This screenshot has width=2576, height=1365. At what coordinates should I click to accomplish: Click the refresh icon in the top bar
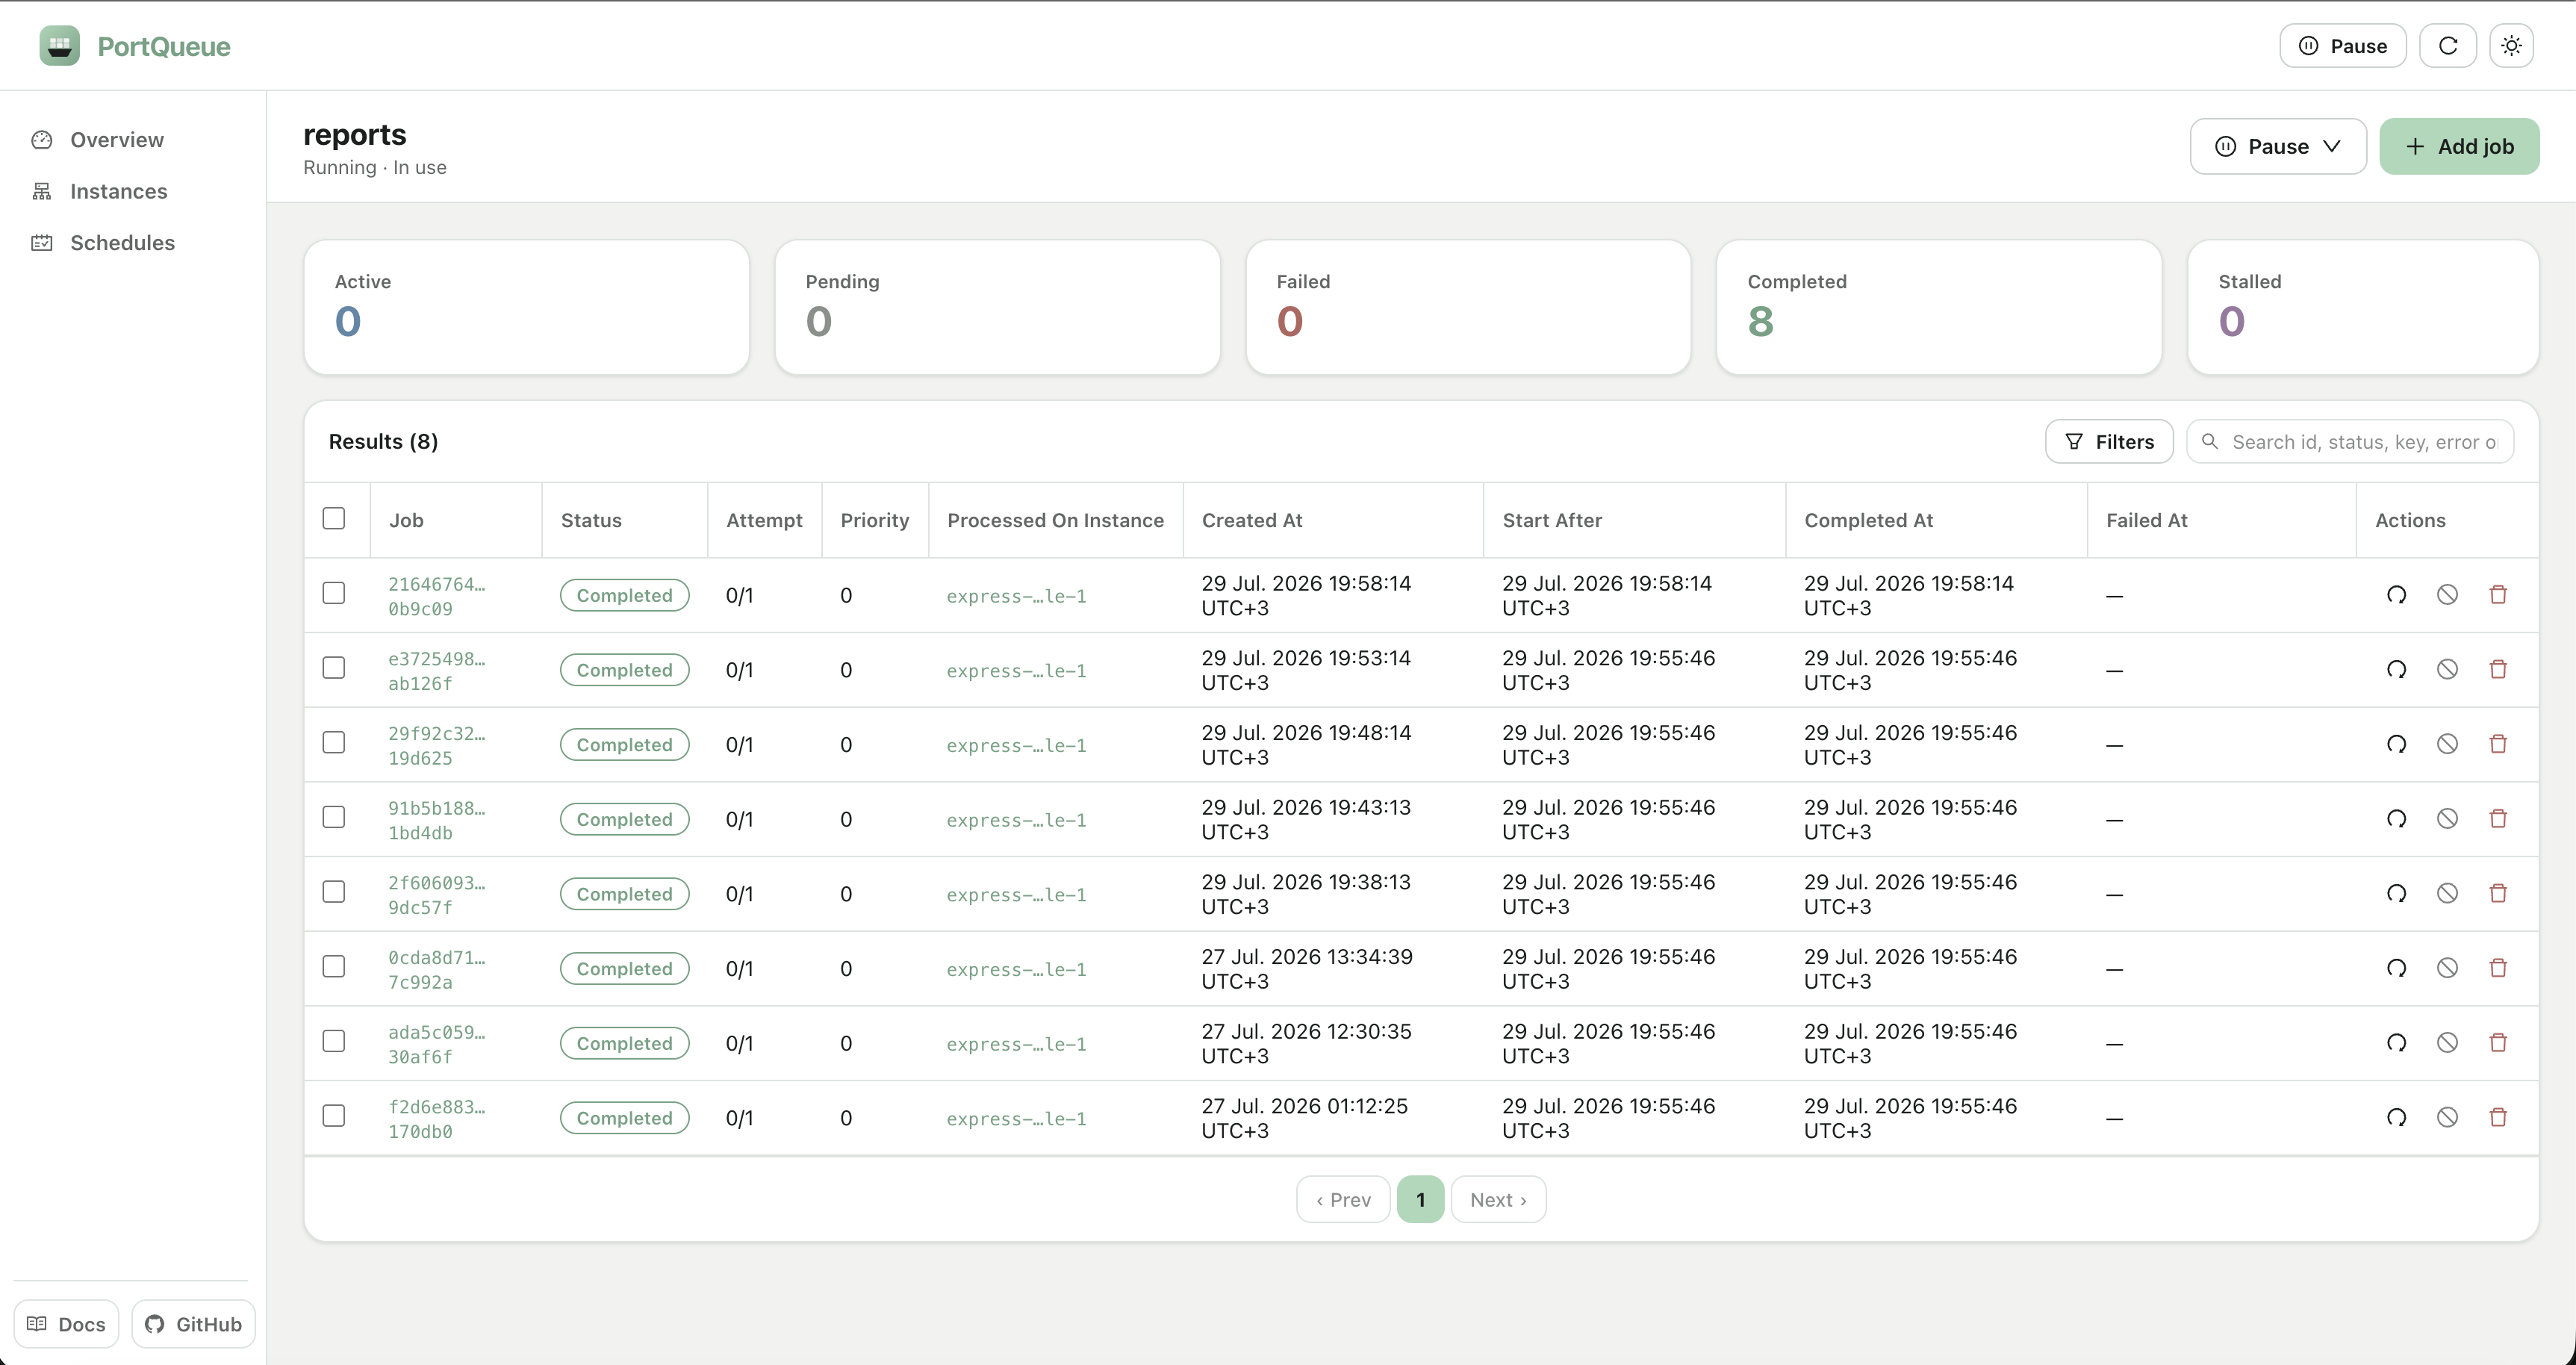[2447, 46]
